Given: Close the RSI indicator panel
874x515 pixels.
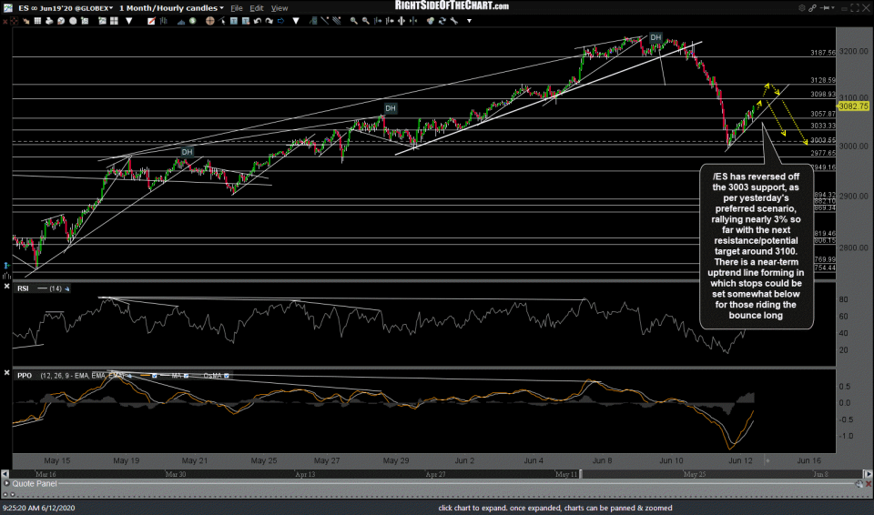Looking at the screenshot, I should (x=6, y=286).
